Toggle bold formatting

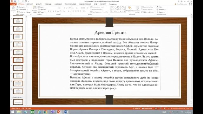[49, 11]
